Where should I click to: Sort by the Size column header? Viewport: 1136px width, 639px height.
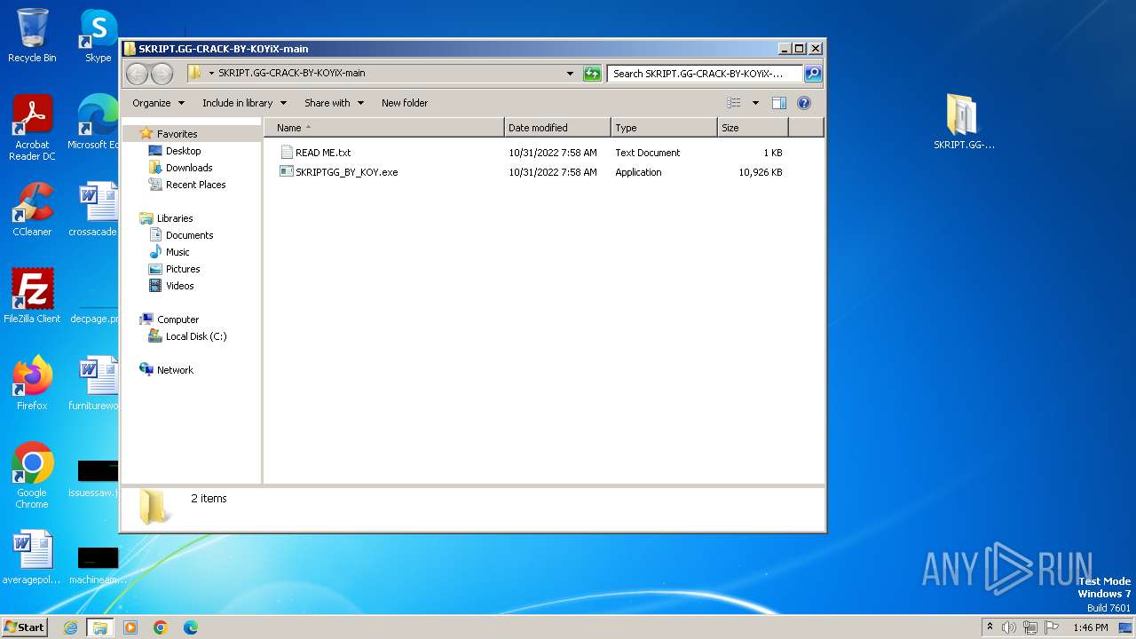(753, 128)
